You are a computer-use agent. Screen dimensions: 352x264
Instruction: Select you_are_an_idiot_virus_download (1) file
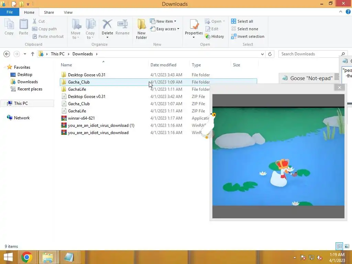pos(101,125)
